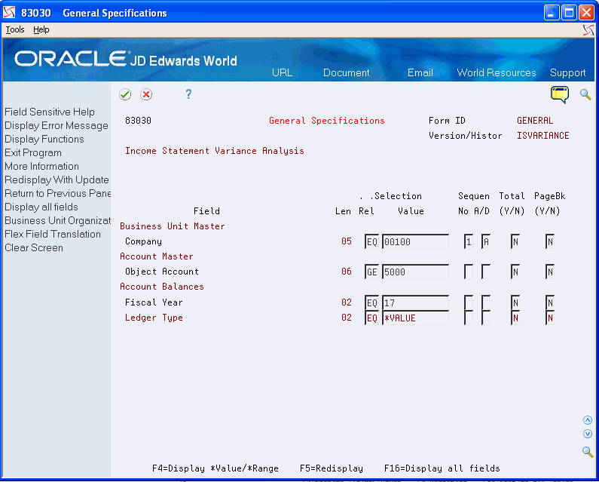Click Object Account value field 5000
Screen dimensions: 599x482
[x=416, y=272]
